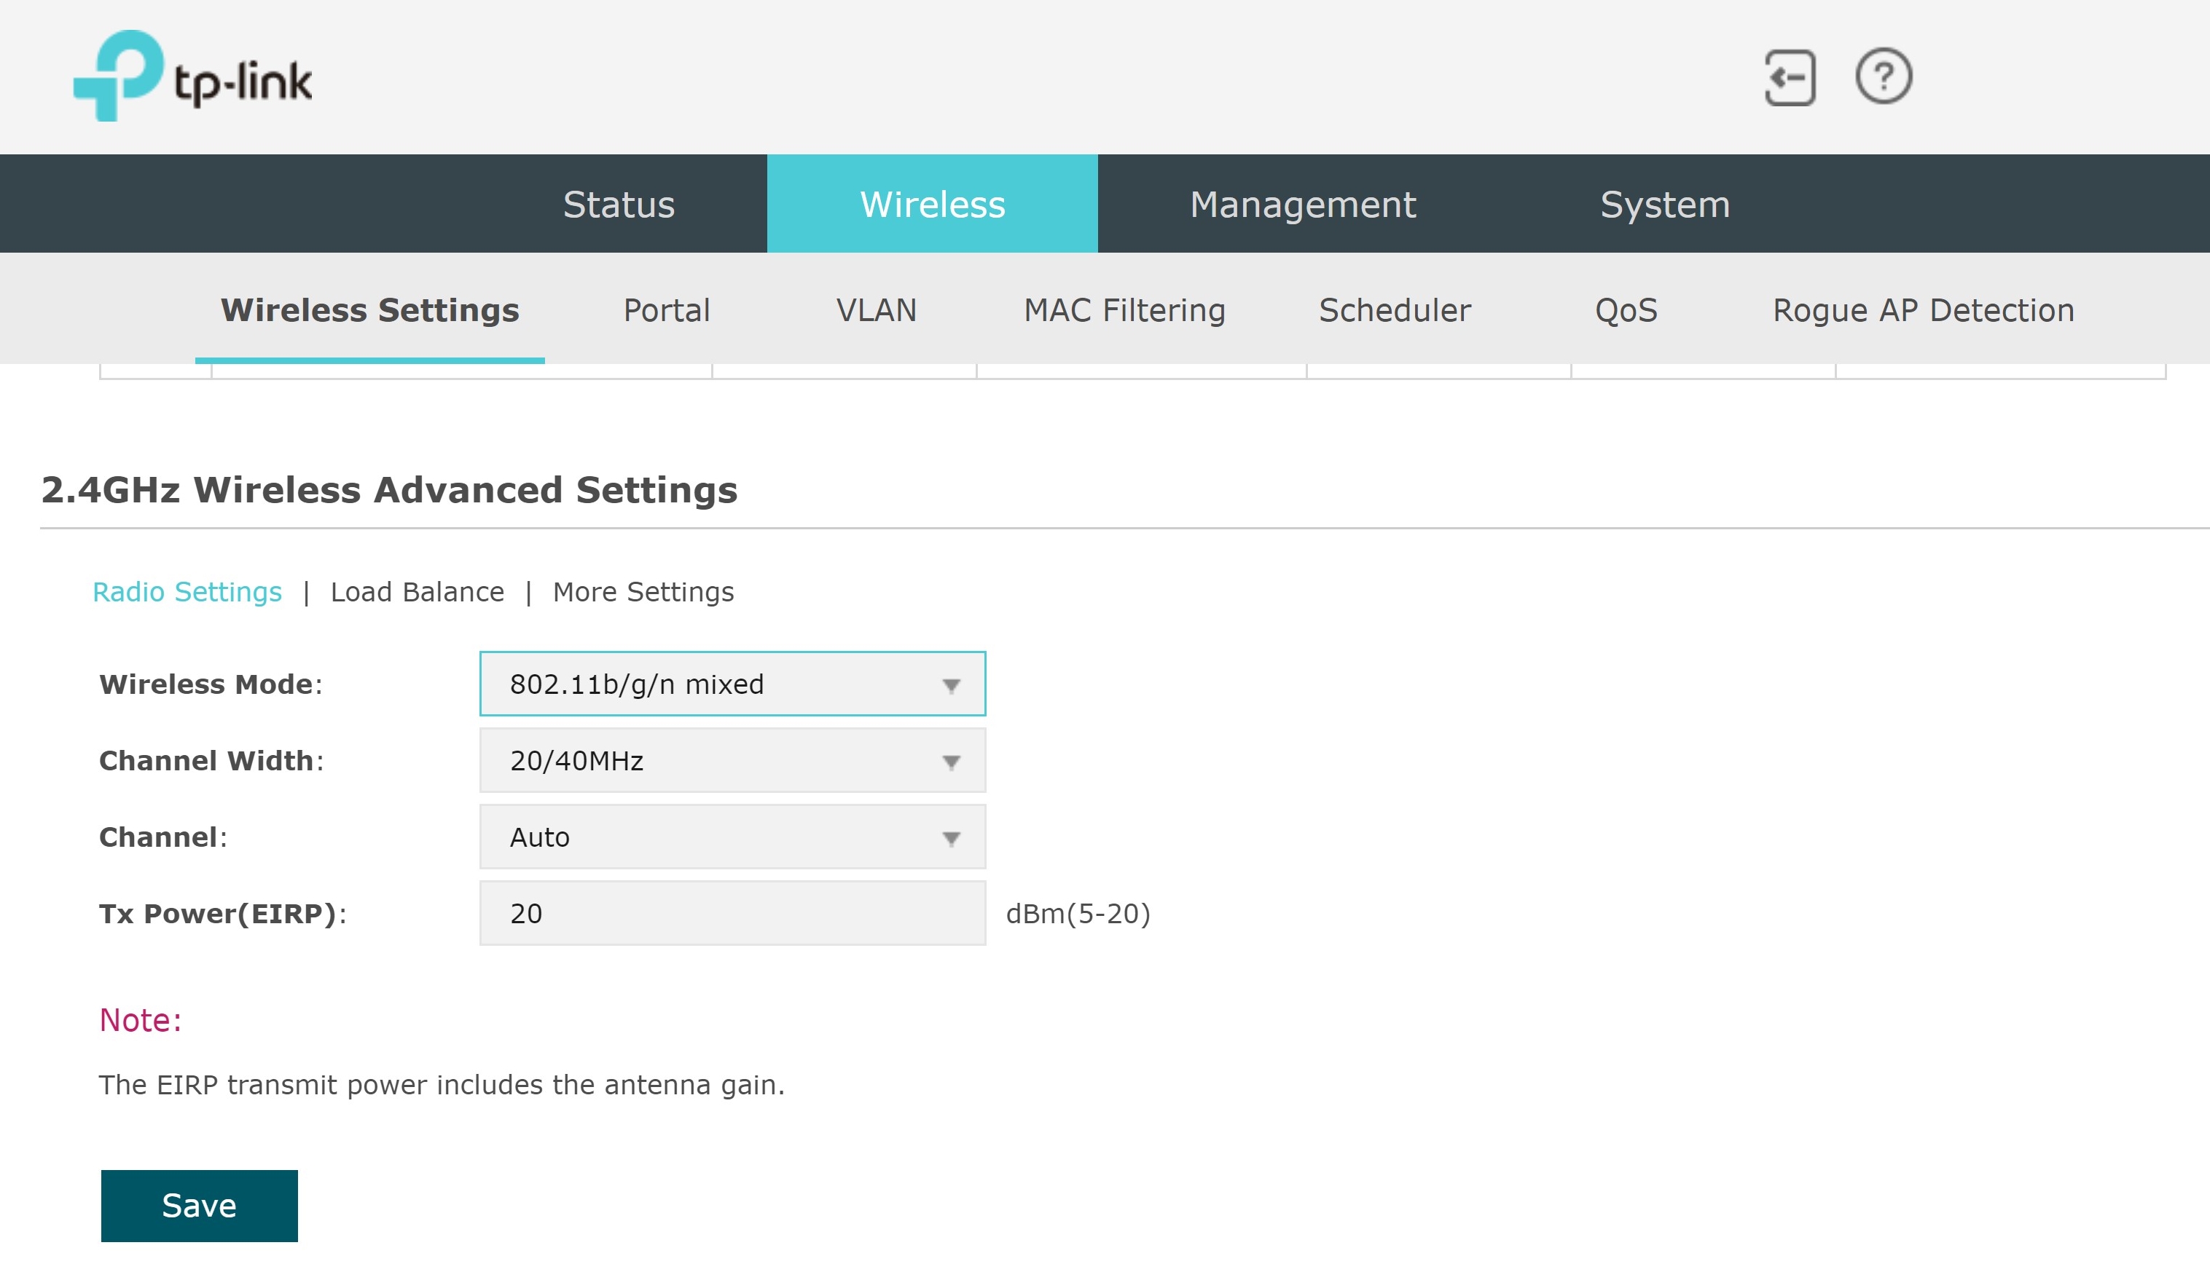
Task: Switch to the Status tab
Action: 619,204
